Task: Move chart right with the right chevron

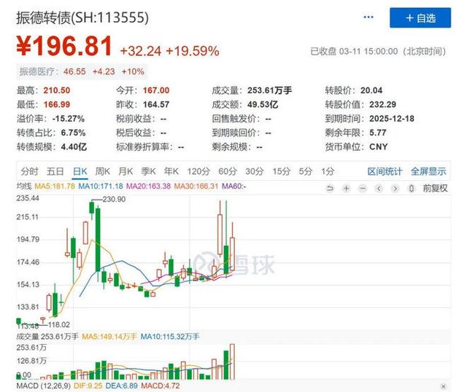Action: click(395, 188)
